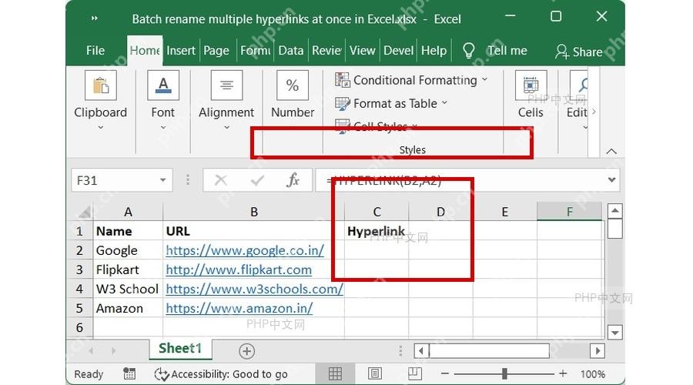693x385 pixels.
Task: Click the Name Box showing F31
Action: (x=122, y=180)
